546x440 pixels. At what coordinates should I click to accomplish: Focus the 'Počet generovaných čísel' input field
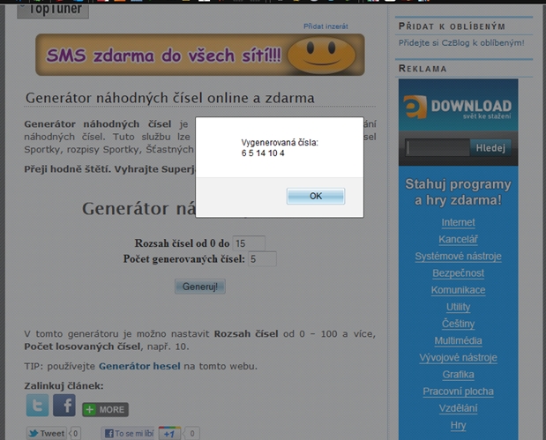[262, 258]
